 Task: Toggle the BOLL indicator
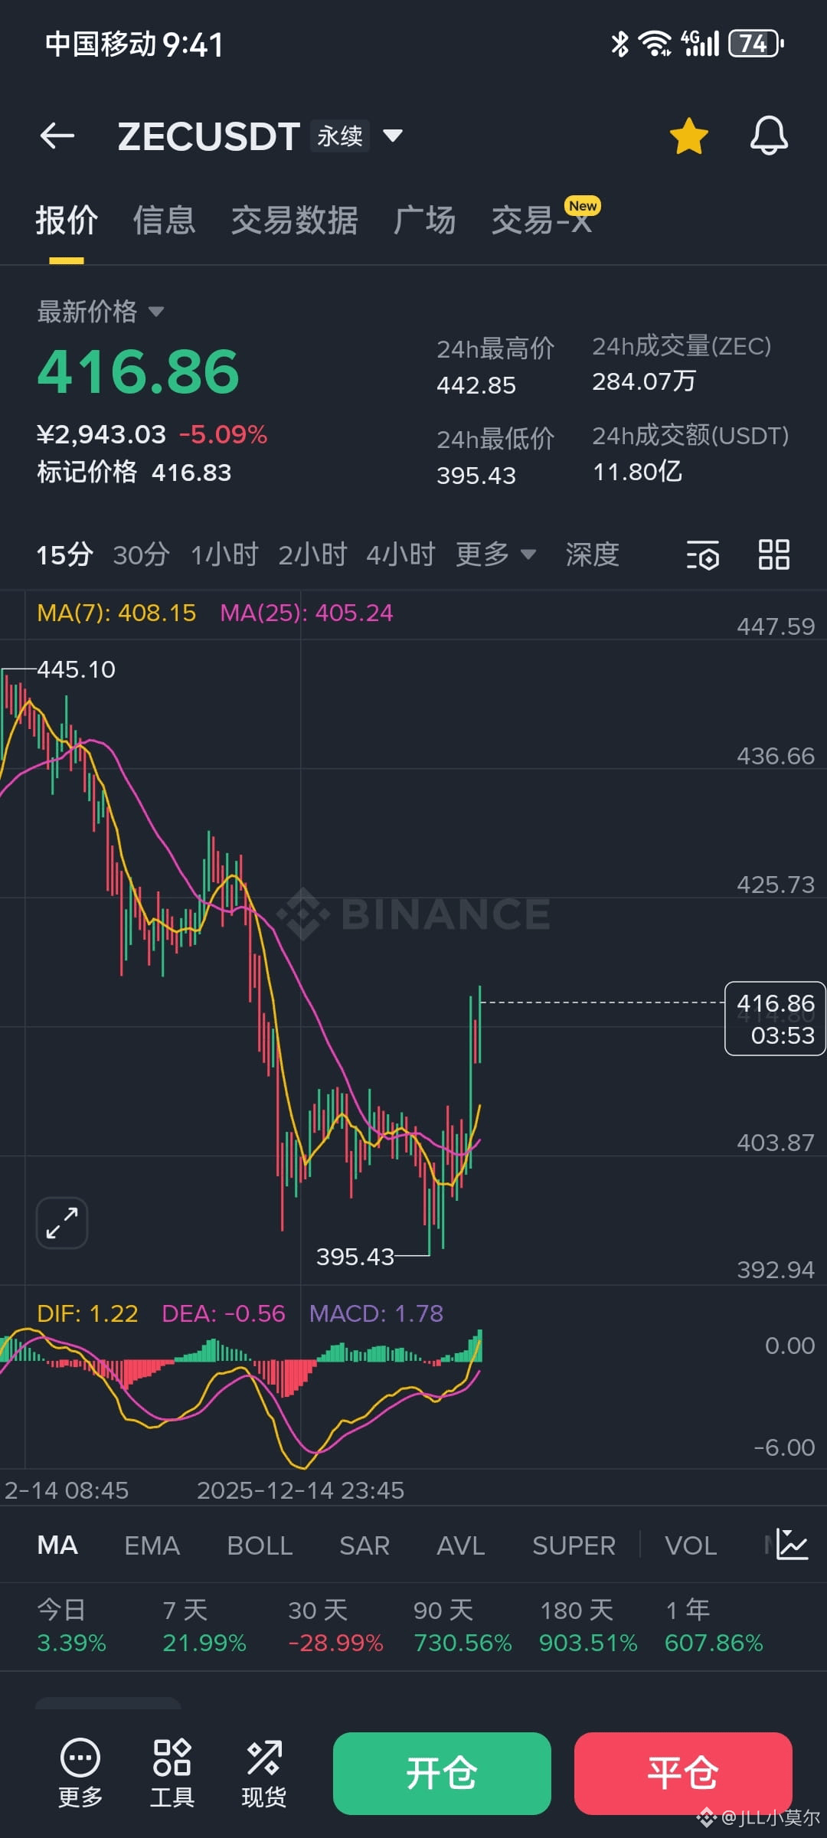click(260, 1545)
